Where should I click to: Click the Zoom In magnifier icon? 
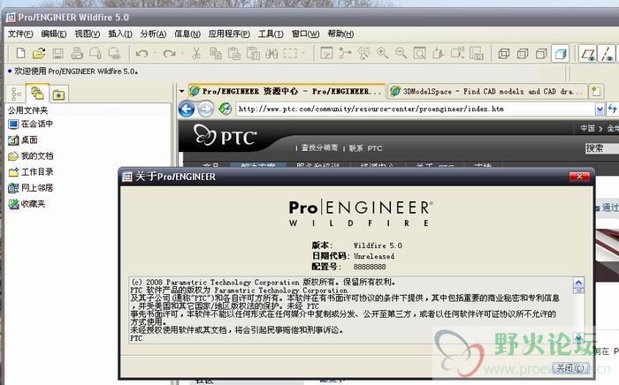382,53
